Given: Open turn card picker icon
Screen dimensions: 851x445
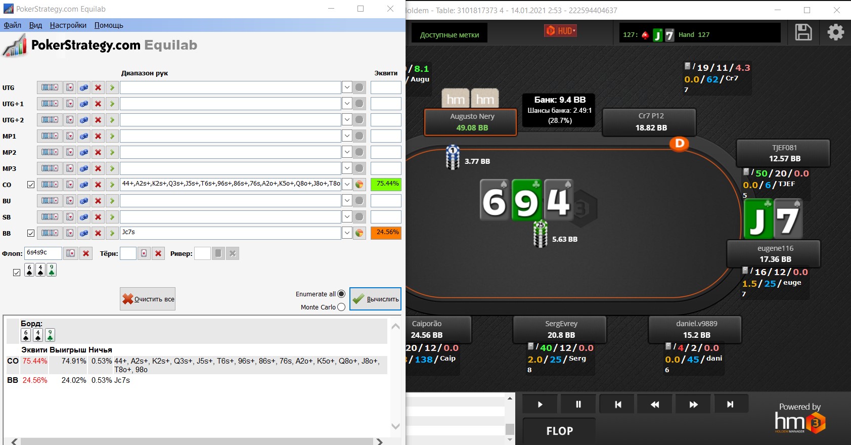Looking at the screenshot, I should [x=144, y=253].
